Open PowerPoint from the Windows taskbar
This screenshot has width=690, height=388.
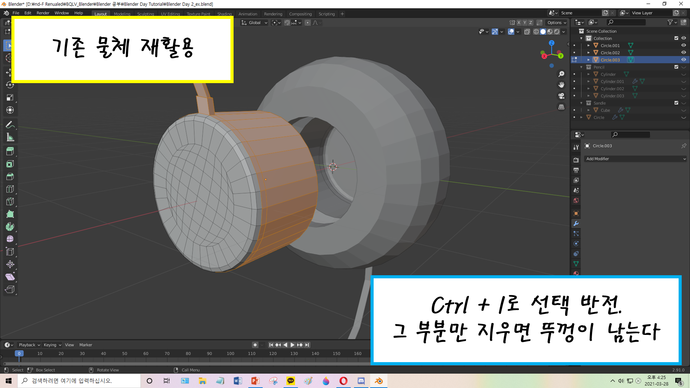tap(255, 381)
